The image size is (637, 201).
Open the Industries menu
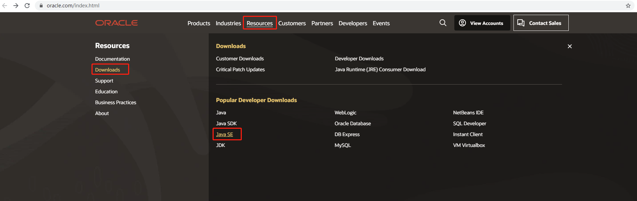pyautogui.click(x=228, y=23)
